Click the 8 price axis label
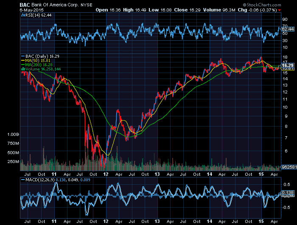Image resolution: width=297 pixels, height=225 pixels. [286, 126]
